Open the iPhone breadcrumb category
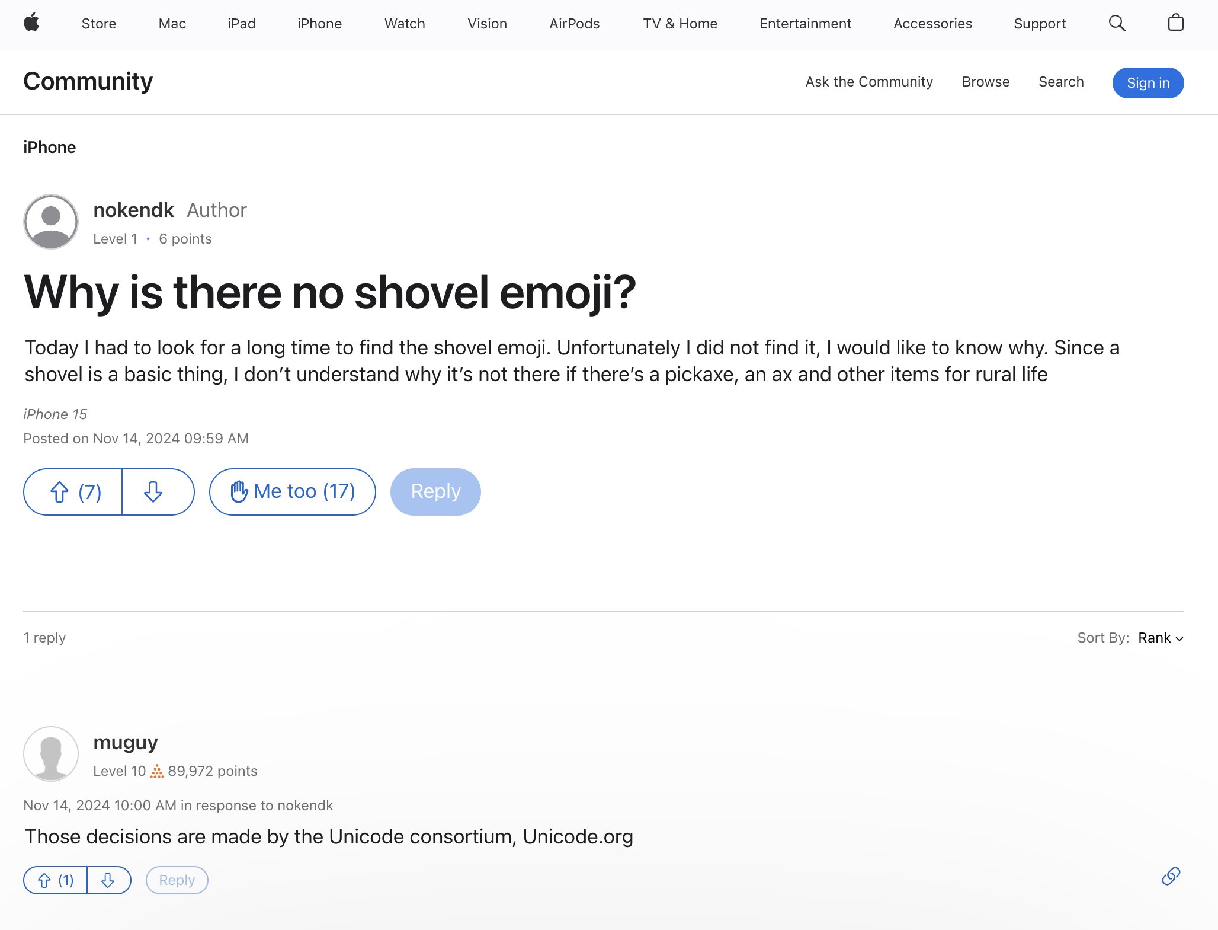Viewport: 1218px width, 930px height. pyautogui.click(x=50, y=147)
